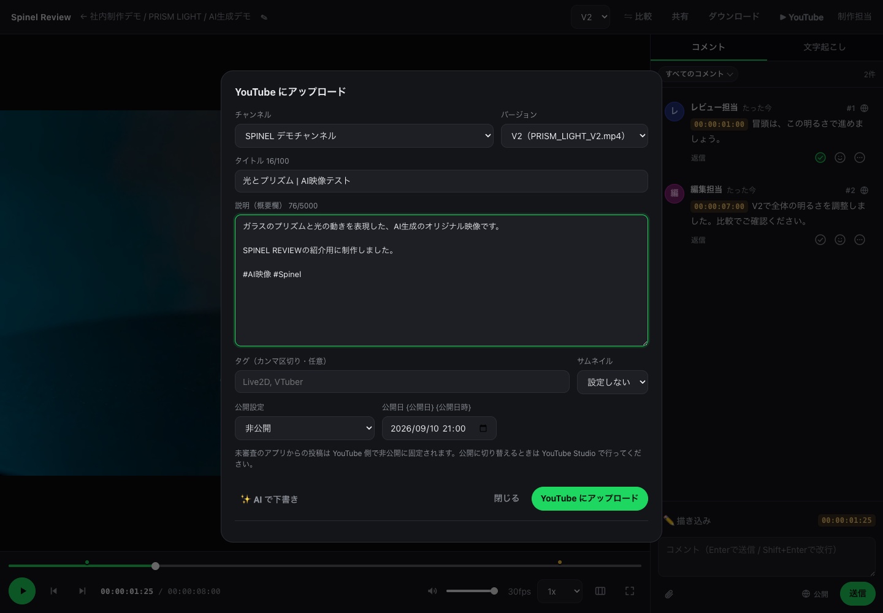This screenshot has width=883, height=613.
Task: Click the 00:00:07:00 timecode in comment #2
Action: pyautogui.click(x=719, y=207)
